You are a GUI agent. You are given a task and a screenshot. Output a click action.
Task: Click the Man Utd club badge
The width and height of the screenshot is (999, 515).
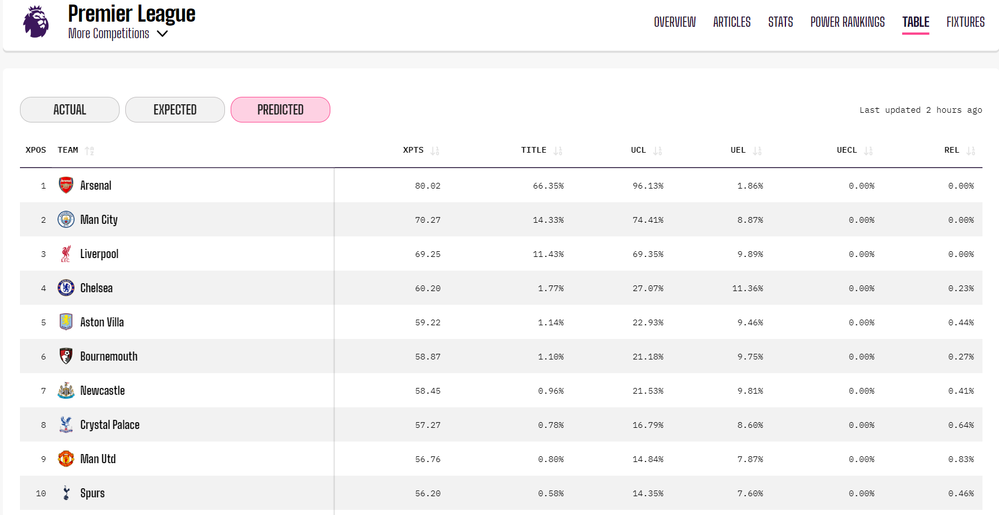click(66, 459)
